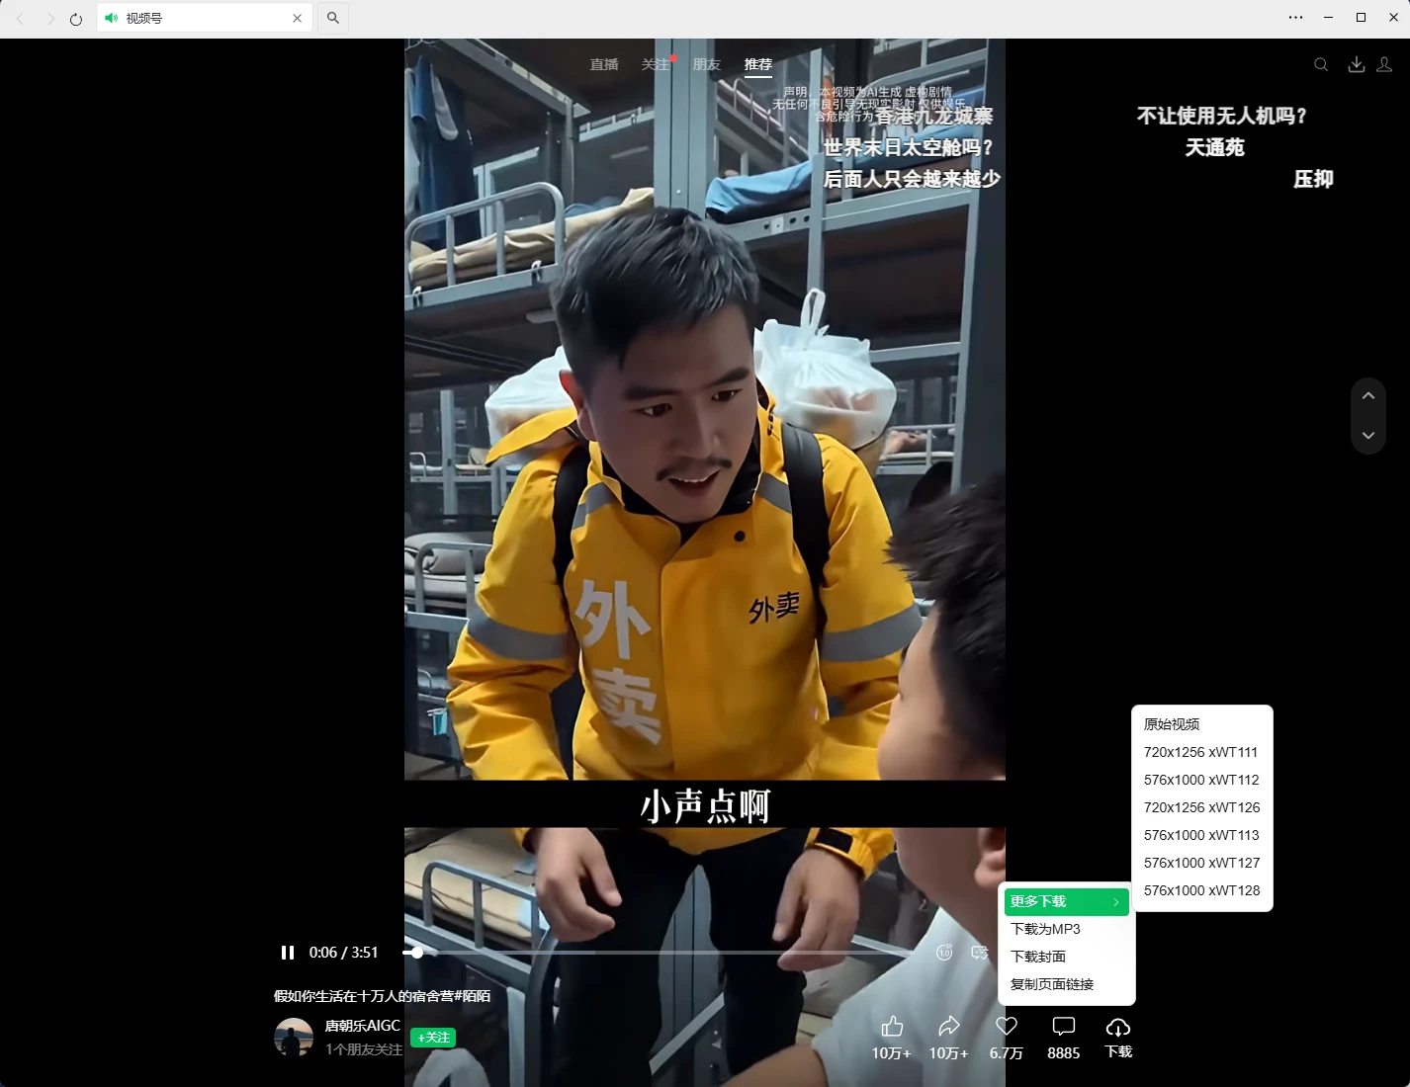Go to previous video with up chevron
Image resolution: width=1410 pixels, height=1087 pixels.
1368,396
